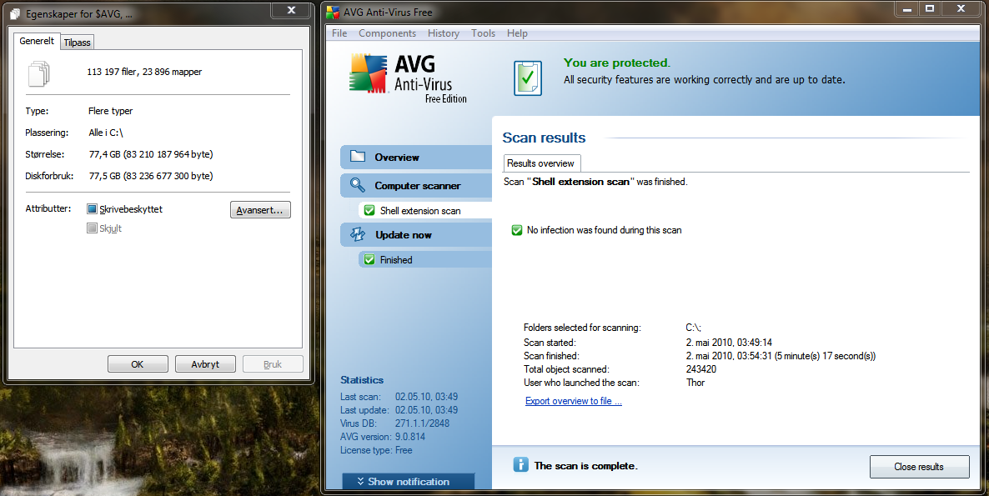Click 'You are protected.' heading
This screenshot has height=496, width=989.
pyautogui.click(x=617, y=63)
